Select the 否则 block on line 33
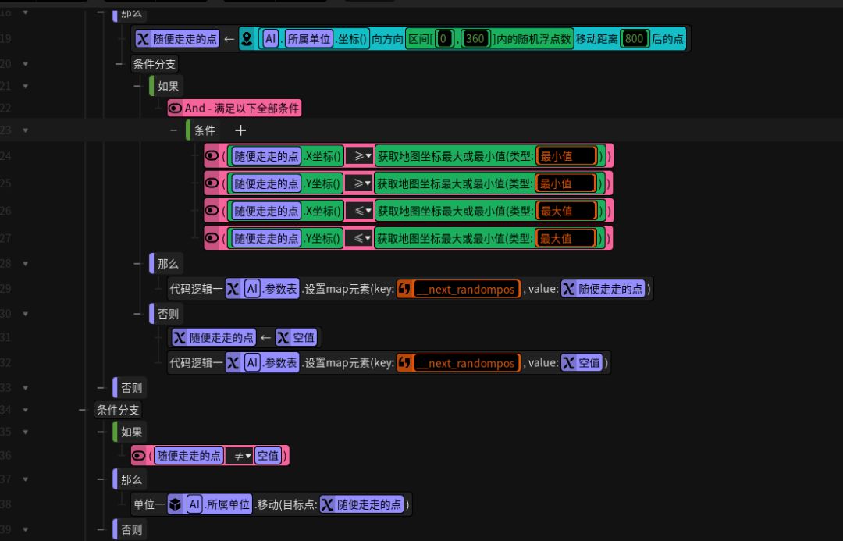The width and height of the screenshot is (843, 541). click(130, 388)
